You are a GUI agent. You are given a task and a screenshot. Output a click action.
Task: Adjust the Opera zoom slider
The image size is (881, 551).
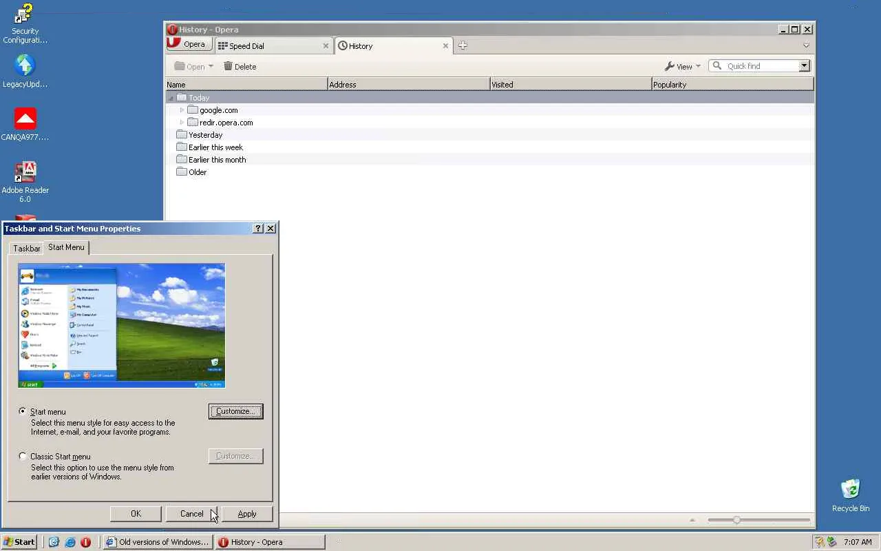point(736,520)
